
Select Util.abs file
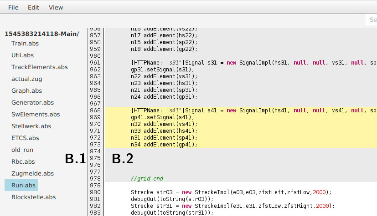click(22, 55)
